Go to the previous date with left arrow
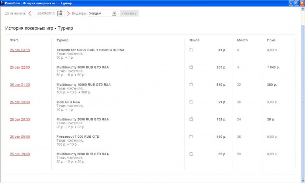305x183 pixels. tap(30, 13)
